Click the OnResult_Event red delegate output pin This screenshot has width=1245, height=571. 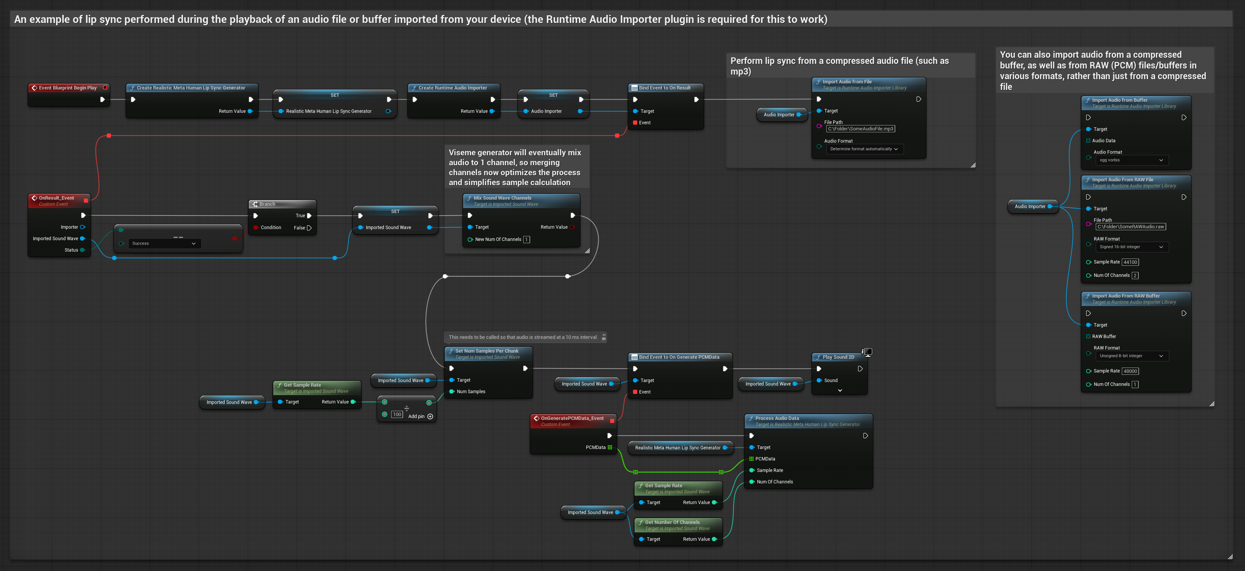[x=86, y=200]
